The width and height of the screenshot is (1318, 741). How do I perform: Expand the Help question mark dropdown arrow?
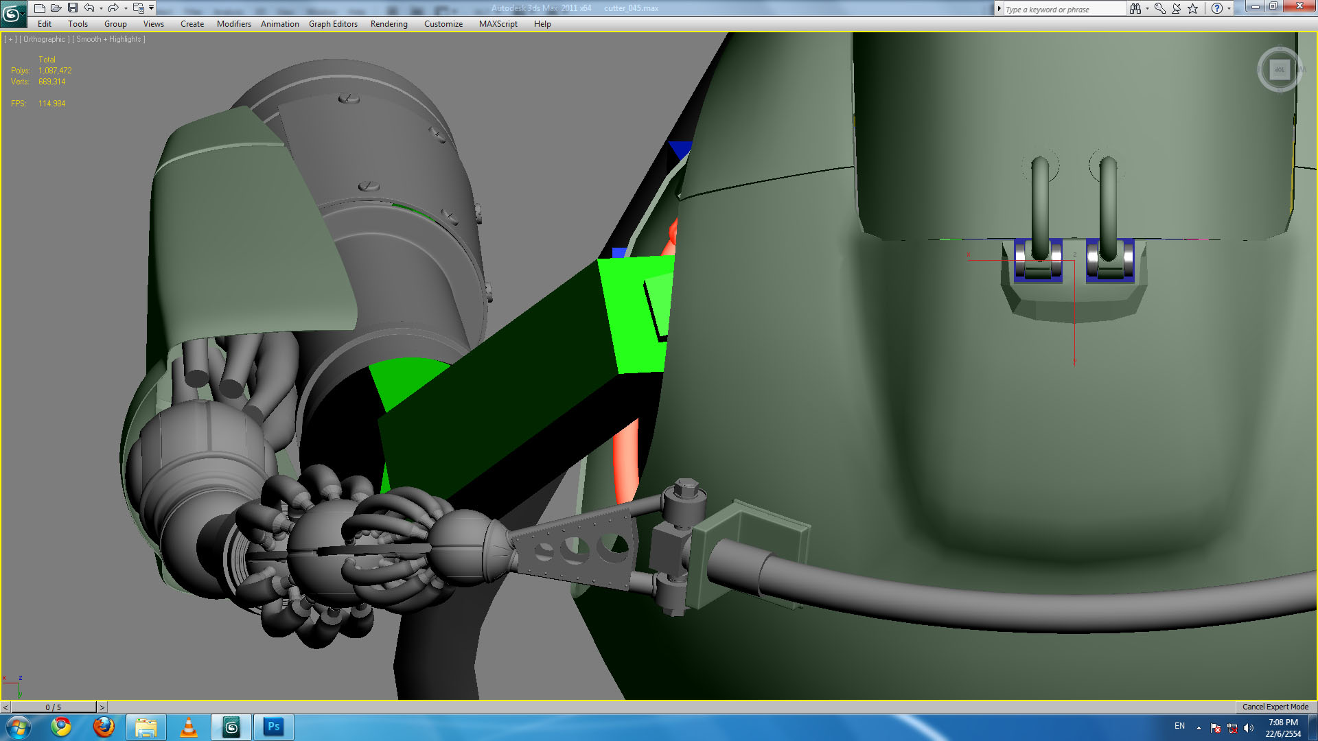pyautogui.click(x=1229, y=9)
